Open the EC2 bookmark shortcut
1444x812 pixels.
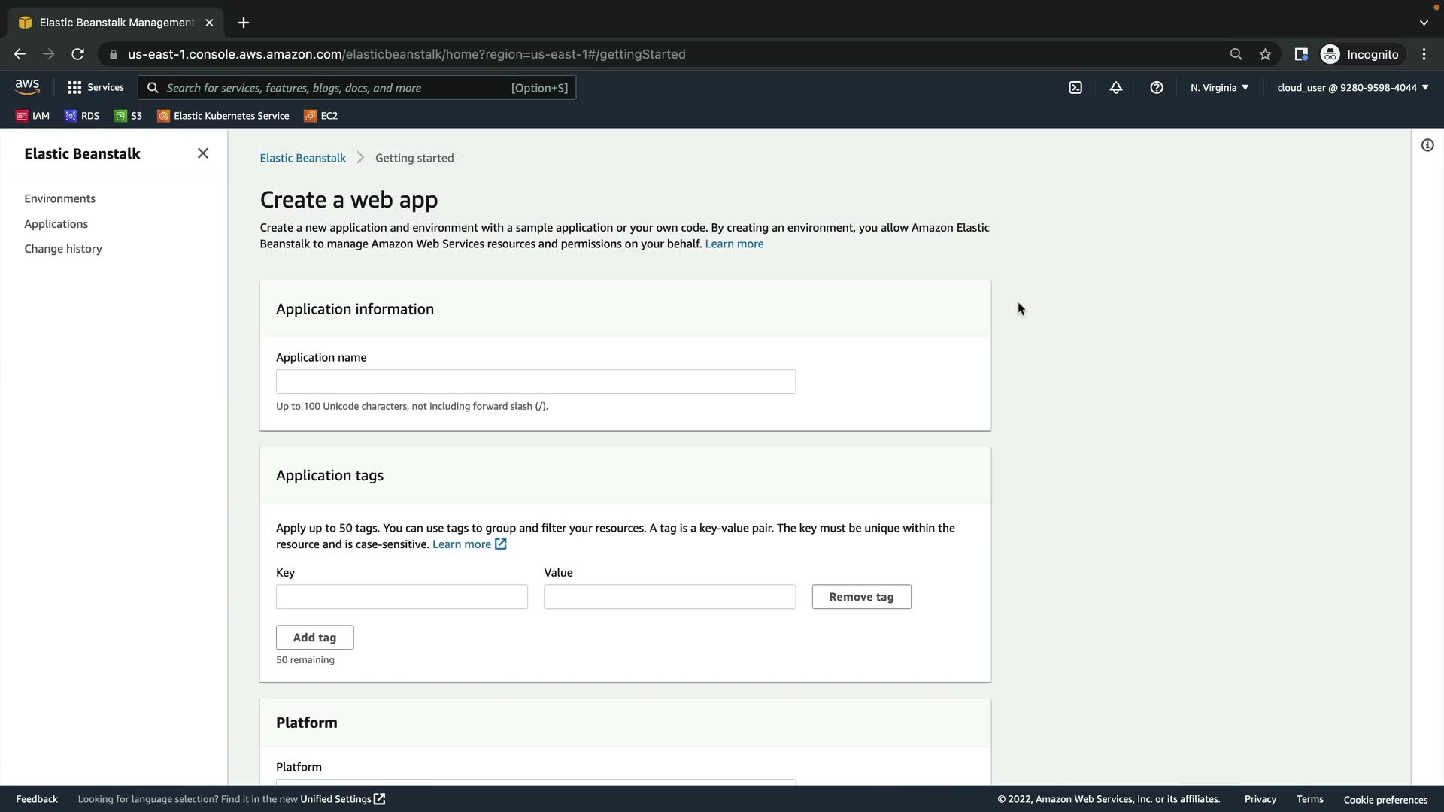pyautogui.click(x=321, y=116)
